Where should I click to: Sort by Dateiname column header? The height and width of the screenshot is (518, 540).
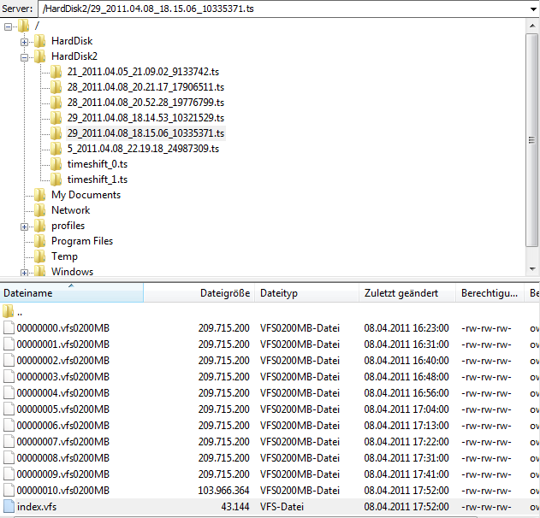tap(72, 293)
